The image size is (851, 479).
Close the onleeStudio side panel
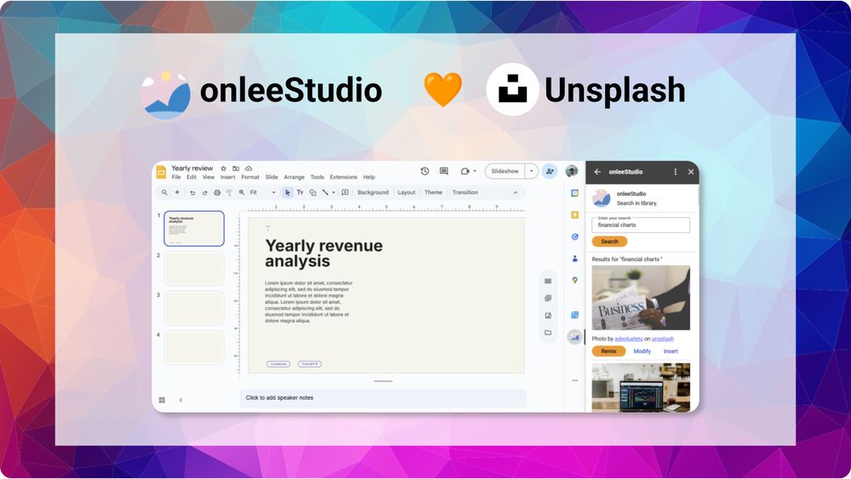click(691, 171)
